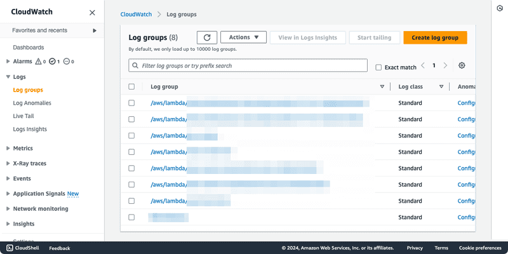
Task: Expand the Metrics section
Action: 8,148
